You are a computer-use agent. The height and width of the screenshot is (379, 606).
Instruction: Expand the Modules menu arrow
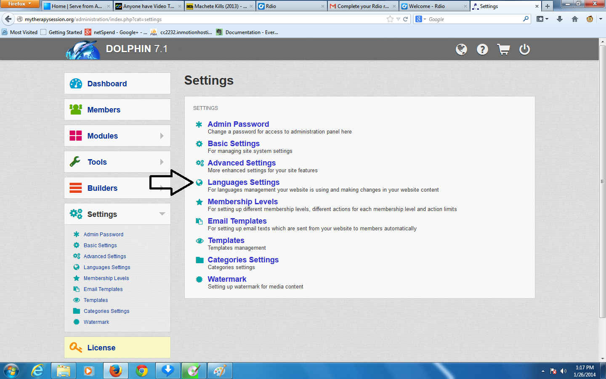(162, 136)
